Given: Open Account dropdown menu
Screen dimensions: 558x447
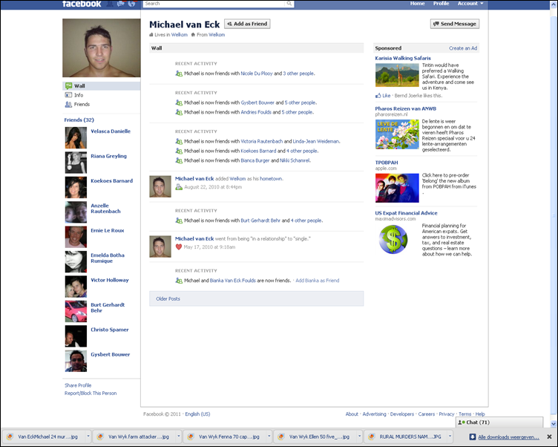Looking at the screenshot, I should (470, 4).
